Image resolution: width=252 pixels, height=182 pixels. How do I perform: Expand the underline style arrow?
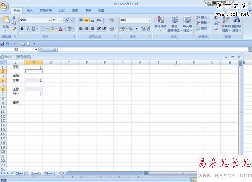pyautogui.click(x=38, y=29)
